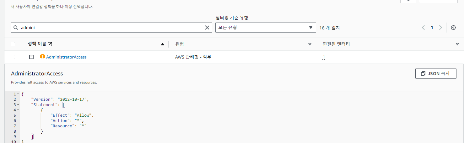Image resolution: width=464 pixels, height=143 pixels.
Task: Click external link icon beside 정책 이름
Action: 50,44
